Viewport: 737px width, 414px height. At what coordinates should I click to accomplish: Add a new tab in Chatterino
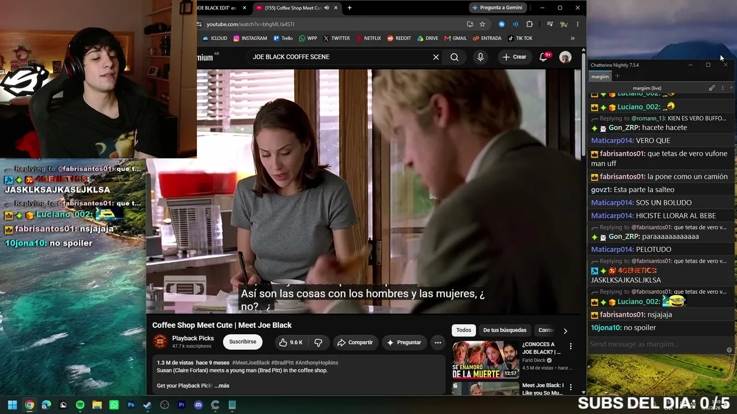(617, 76)
